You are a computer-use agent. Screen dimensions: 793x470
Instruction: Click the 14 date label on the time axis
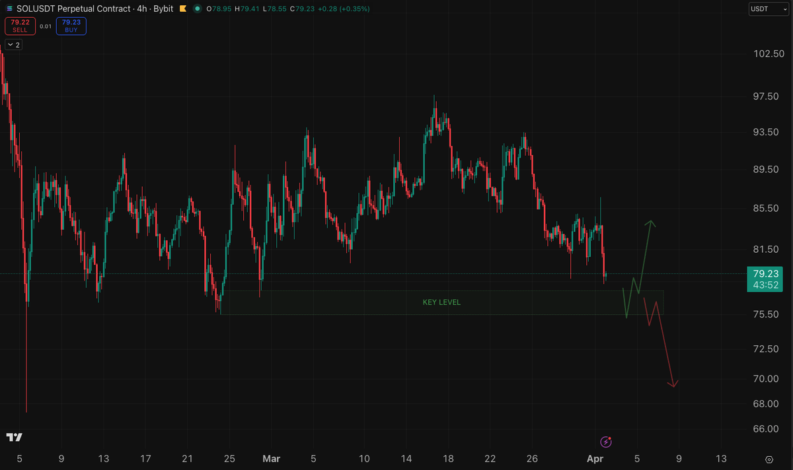pos(406,458)
